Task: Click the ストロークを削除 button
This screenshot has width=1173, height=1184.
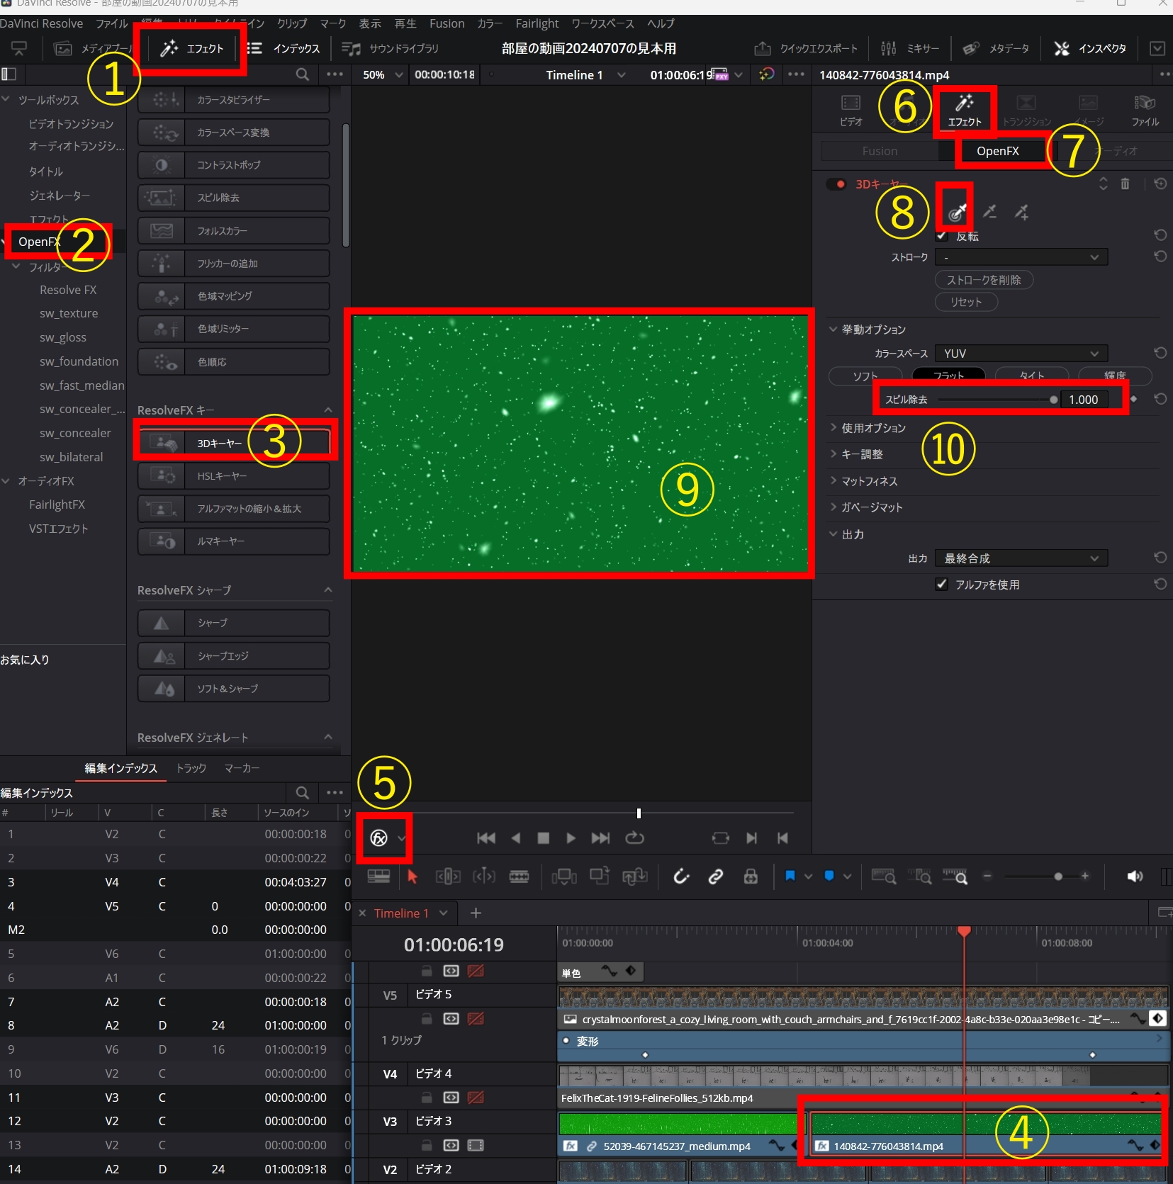Action: [x=984, y=280]
